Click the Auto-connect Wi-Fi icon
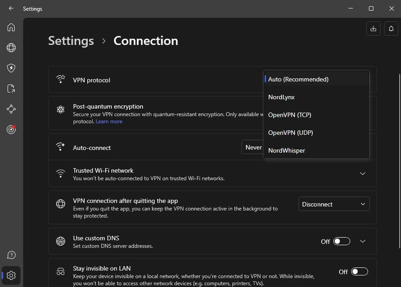This screenshot has height=287, width=401. coord(61,147)
